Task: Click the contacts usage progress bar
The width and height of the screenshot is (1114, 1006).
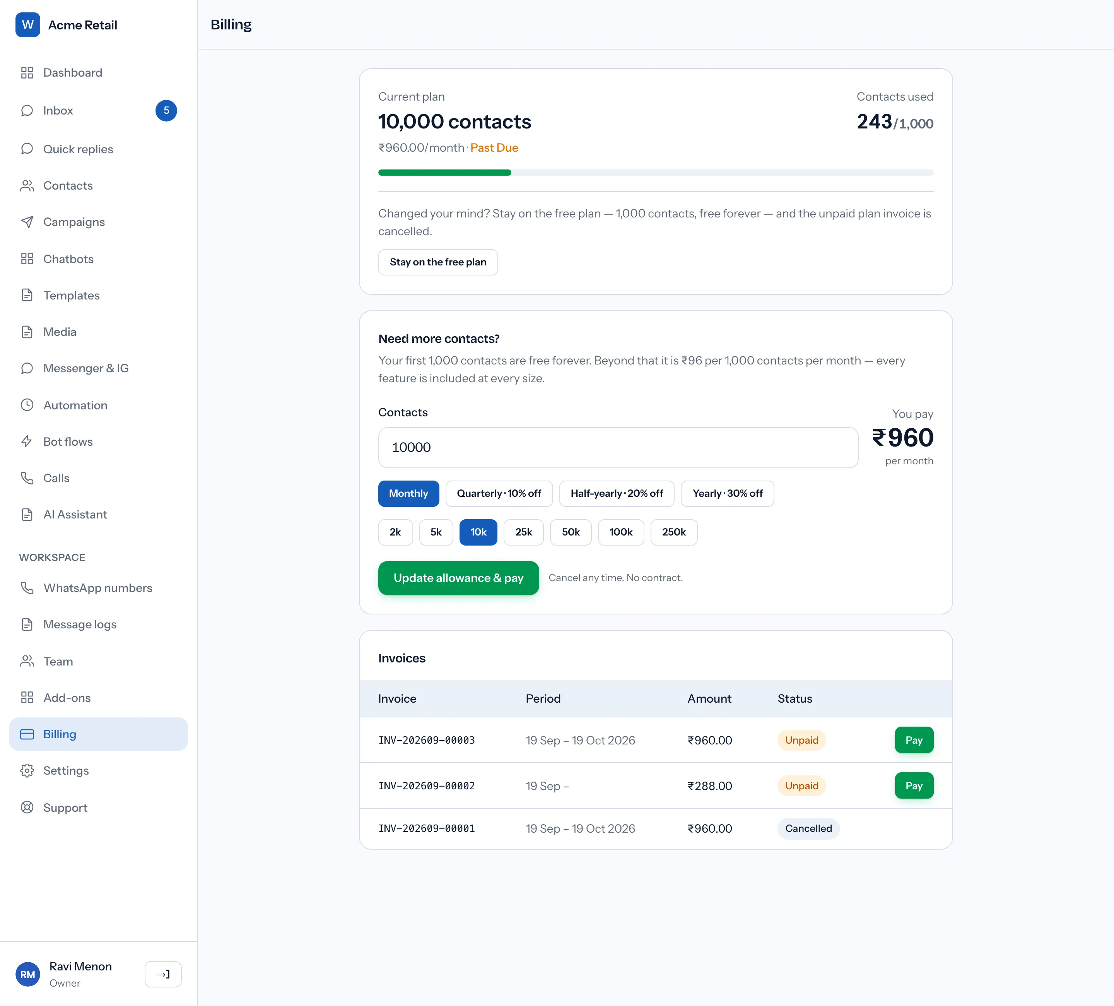Action: pyautogui.click(x=656, y=173)
